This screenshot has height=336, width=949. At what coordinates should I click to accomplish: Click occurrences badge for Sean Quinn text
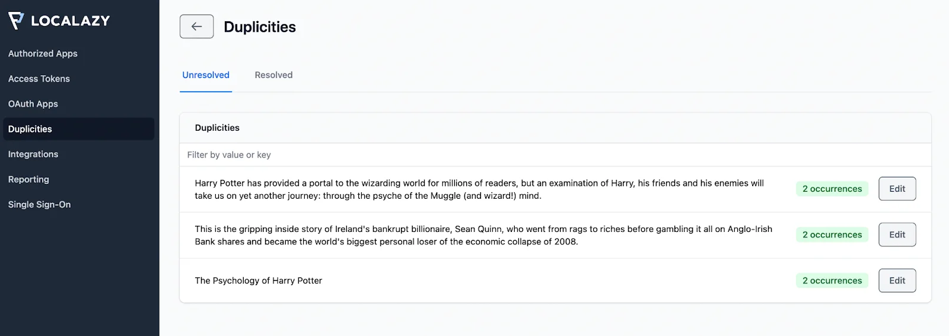tap(832, 235)
